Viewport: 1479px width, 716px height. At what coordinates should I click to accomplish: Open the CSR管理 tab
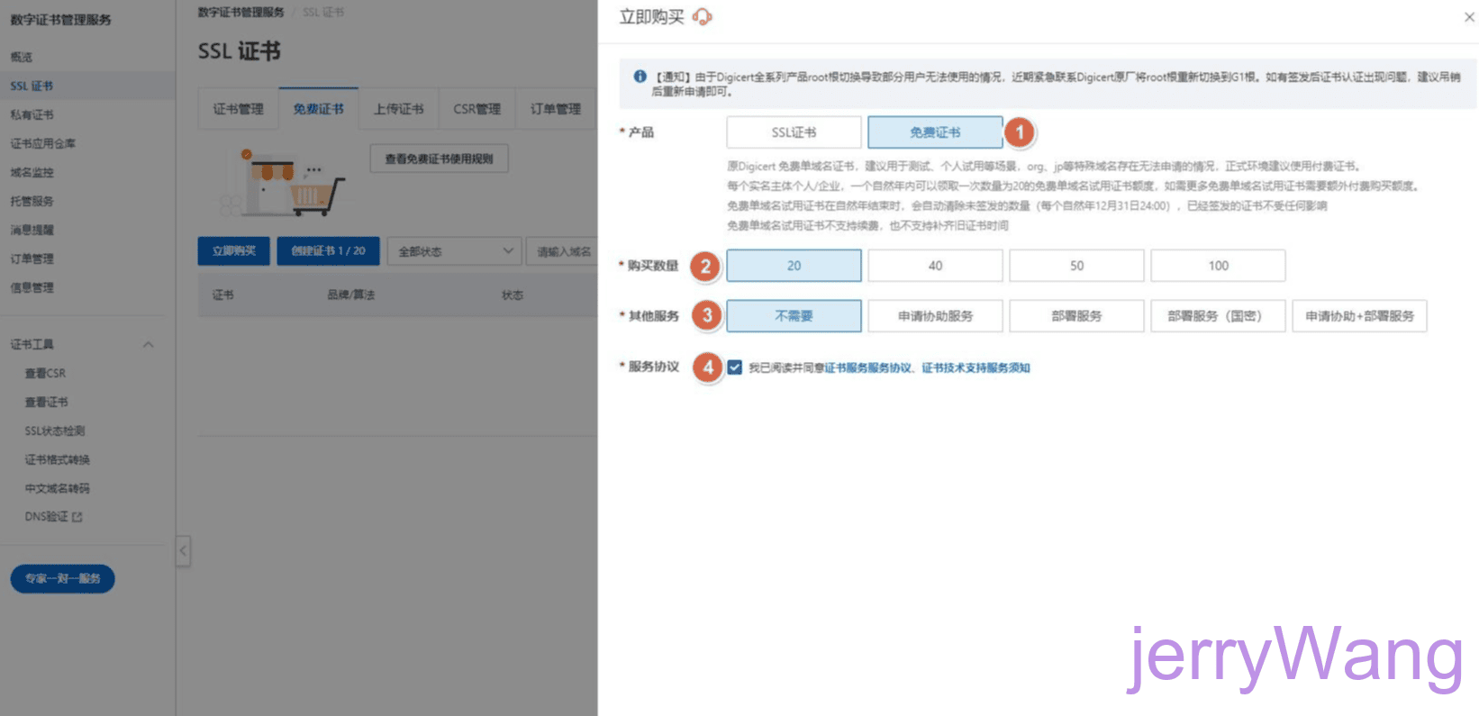476,109
